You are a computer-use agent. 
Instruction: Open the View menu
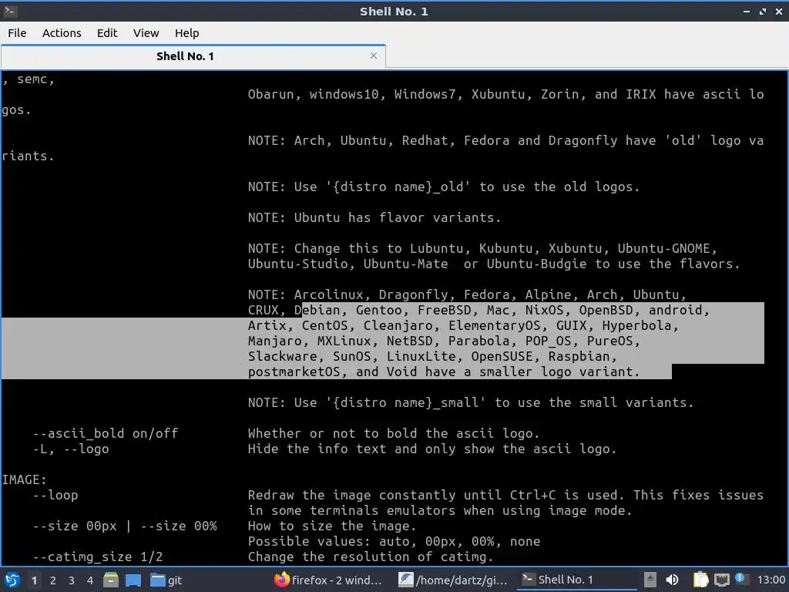tap(146, 33)
